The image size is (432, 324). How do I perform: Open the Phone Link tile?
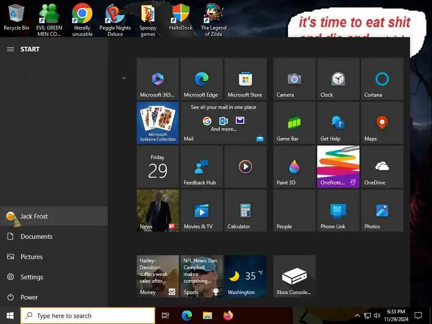pos(338,211)
